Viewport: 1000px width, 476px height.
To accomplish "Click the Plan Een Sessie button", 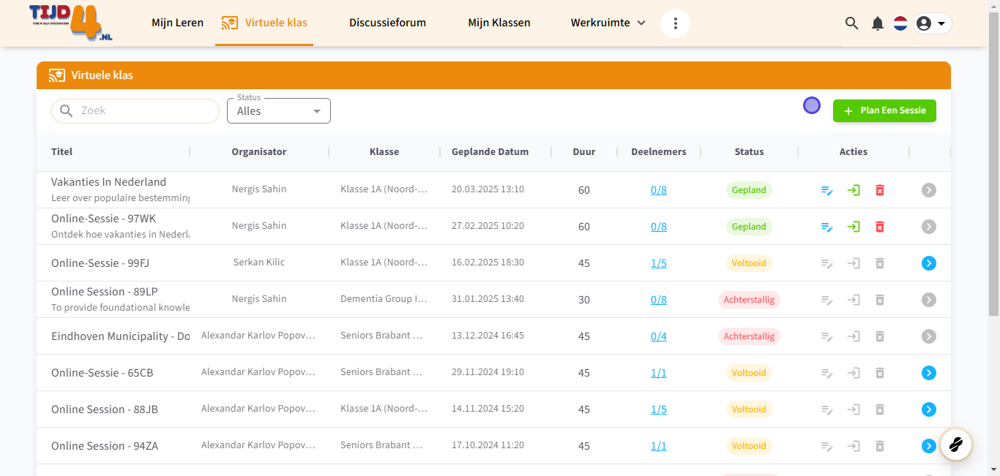I will point(884,111).
